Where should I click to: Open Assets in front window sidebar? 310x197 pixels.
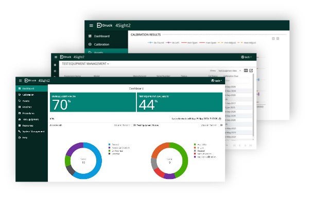tap(31, 101)
